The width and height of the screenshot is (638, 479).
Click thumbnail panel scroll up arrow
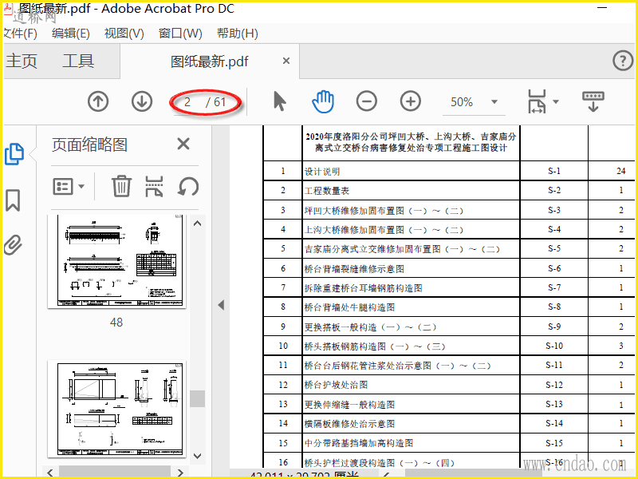tap(197, 224)
